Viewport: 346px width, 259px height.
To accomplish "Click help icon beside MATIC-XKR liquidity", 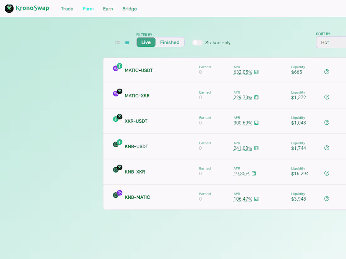I will coord(327,97).
